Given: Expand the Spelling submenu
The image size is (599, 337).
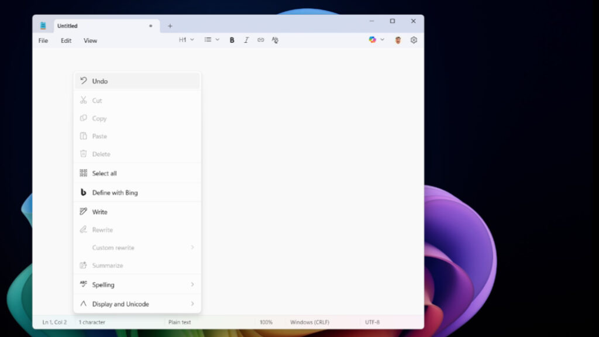Looking at the screenshot, I should (104, 284).
